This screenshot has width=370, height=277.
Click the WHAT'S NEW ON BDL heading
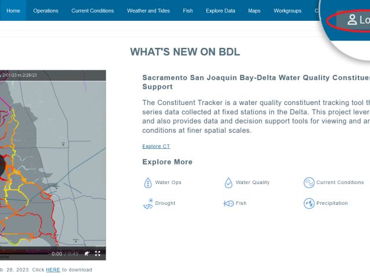click(x=185, y=52)
